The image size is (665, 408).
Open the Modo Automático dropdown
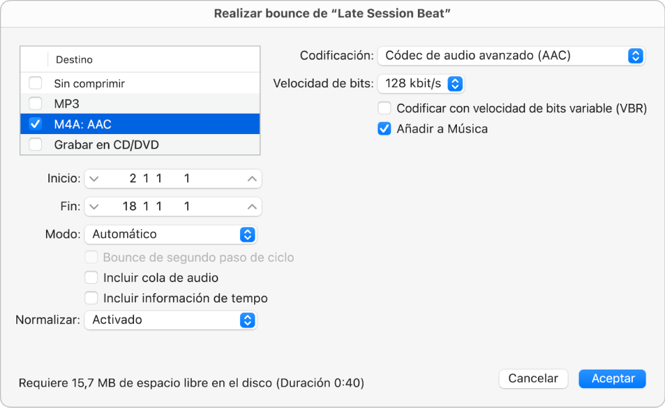pyautogui.click(x=169, y=234)
